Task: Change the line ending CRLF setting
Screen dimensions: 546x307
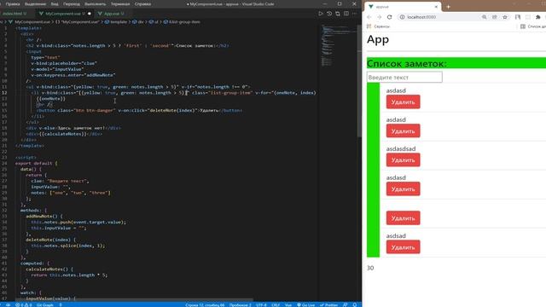Action: [276, 304]
